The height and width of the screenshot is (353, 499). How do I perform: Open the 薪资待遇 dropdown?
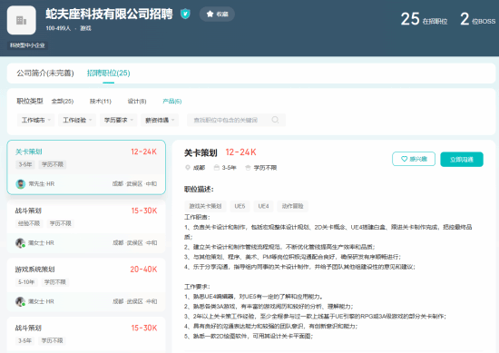(160, 120)
